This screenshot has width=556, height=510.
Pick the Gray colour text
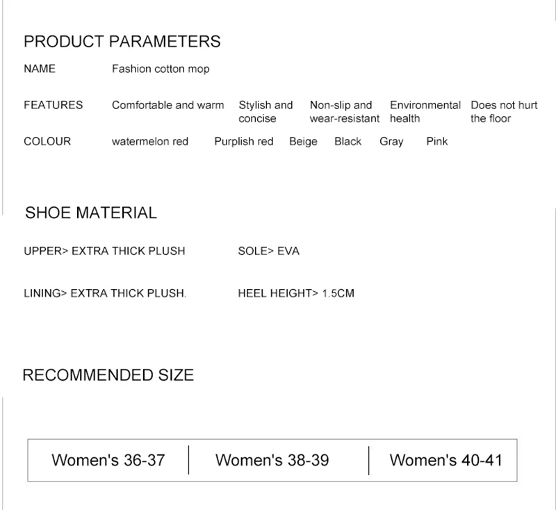point(391,141)
